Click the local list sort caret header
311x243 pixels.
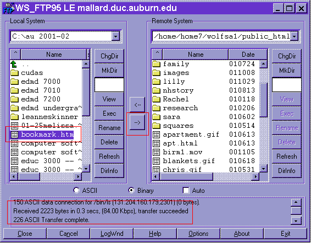point(16,54)
